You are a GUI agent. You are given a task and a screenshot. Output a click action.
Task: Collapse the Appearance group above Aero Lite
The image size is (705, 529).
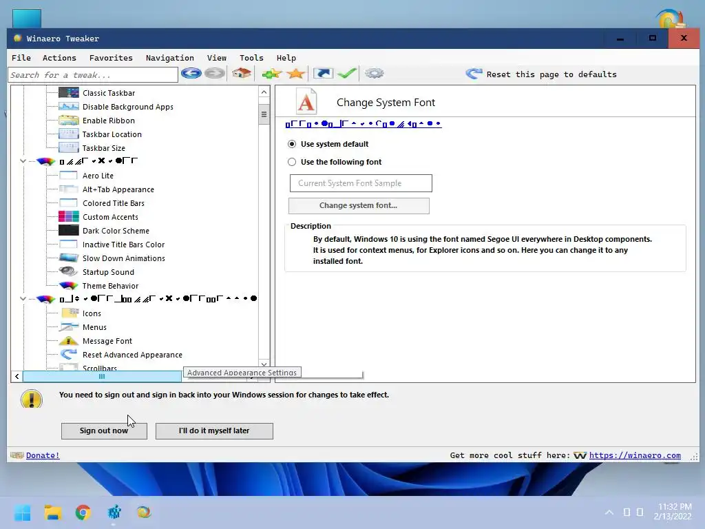point(23,161)
